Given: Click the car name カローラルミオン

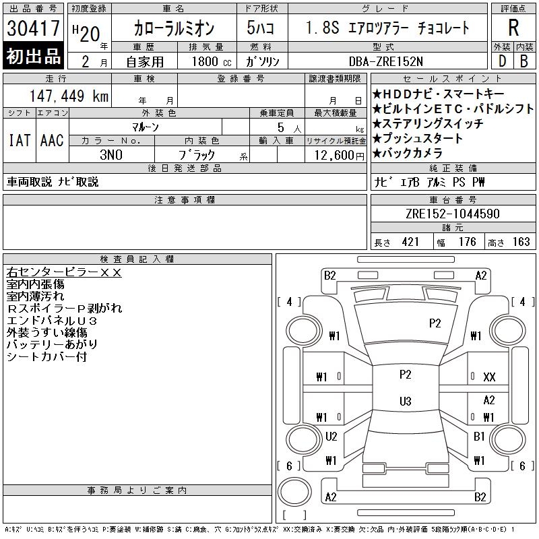Looking at the screenshot, I should pos(172,29).
